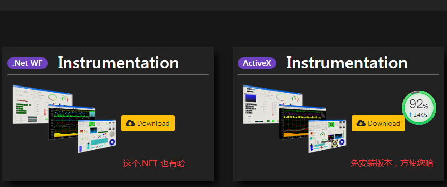
Task: Click the 92% circular speed indicator
Action: click(x=419, y=108)
